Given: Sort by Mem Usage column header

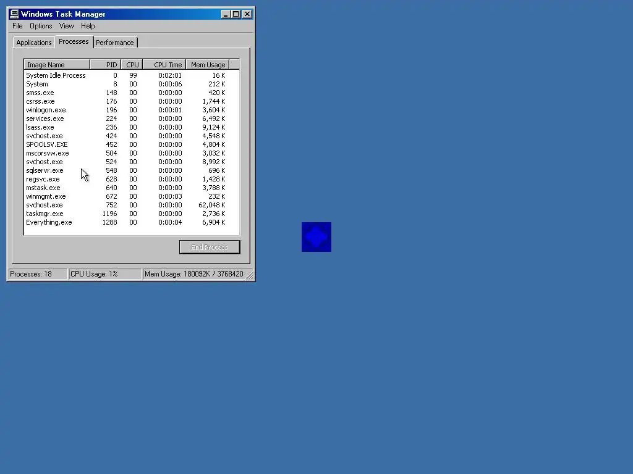Looking at the screenshot, I should pos(208,65).
